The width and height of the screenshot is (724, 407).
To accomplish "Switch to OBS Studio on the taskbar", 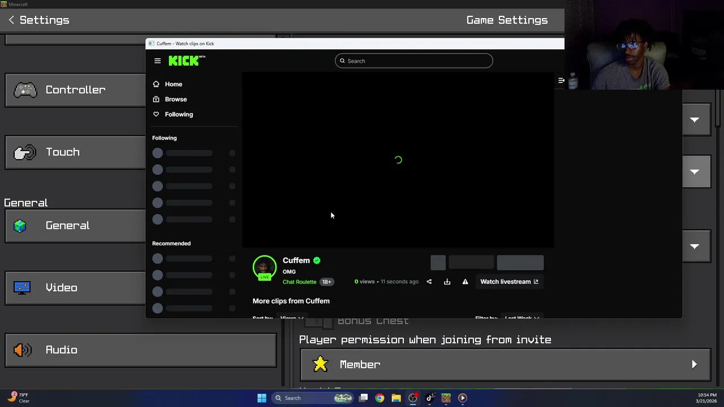I will point(413,398).
